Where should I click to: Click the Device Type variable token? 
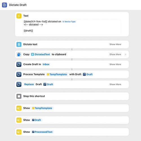click(x=69, y=22)
